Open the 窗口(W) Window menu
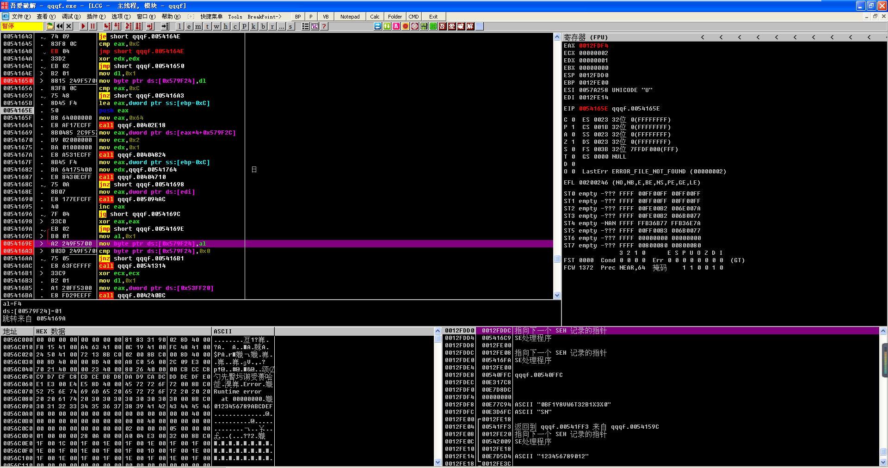This screenshot has width=888, height=468. click(x=146, y=17)
